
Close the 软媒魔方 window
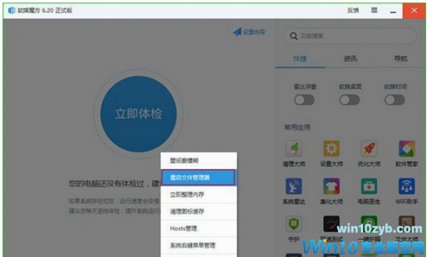pyautogui.click(x=414, y=11)
